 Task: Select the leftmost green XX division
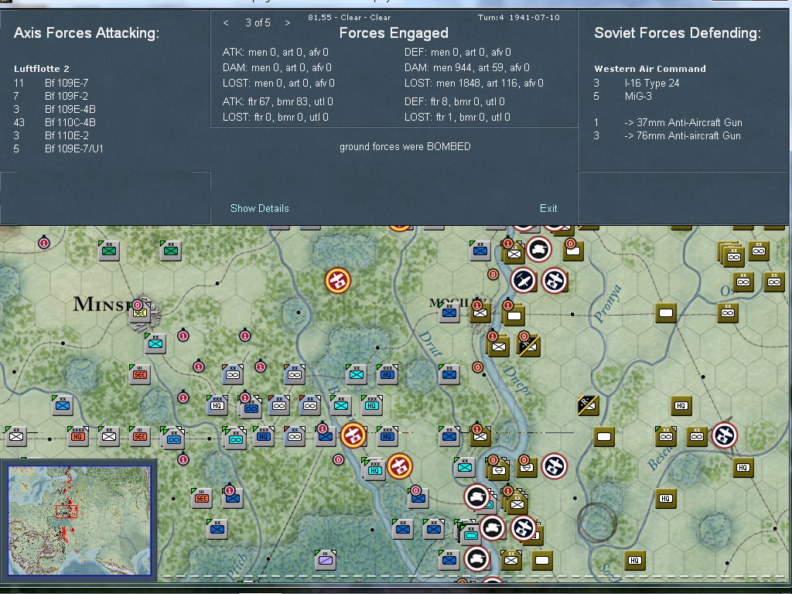[108, 250]
